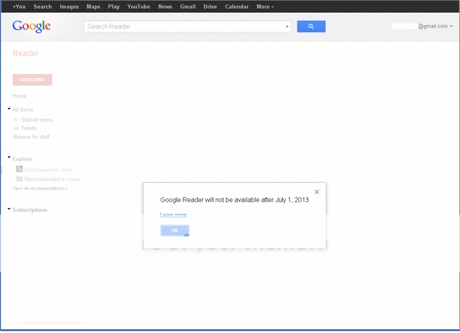Go to YouTube from the top bar
460x333 pixels.
138,7
